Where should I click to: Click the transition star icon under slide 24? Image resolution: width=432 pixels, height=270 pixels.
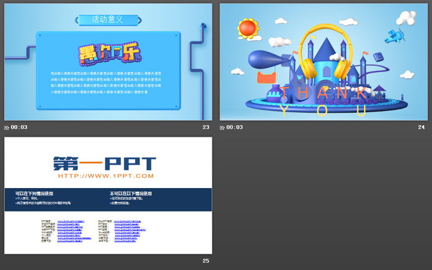(222, 128)
